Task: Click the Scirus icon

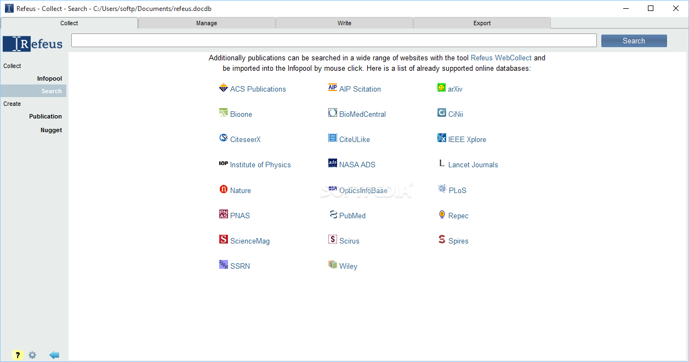Action: (333, 240)
